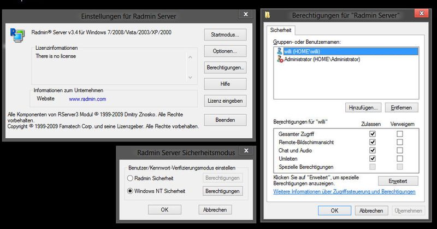Toggle Zulassen checkbox for Gesamter Zugriff
The height and width of the screenshot is (229, 437).
click(x=373, y=134)
